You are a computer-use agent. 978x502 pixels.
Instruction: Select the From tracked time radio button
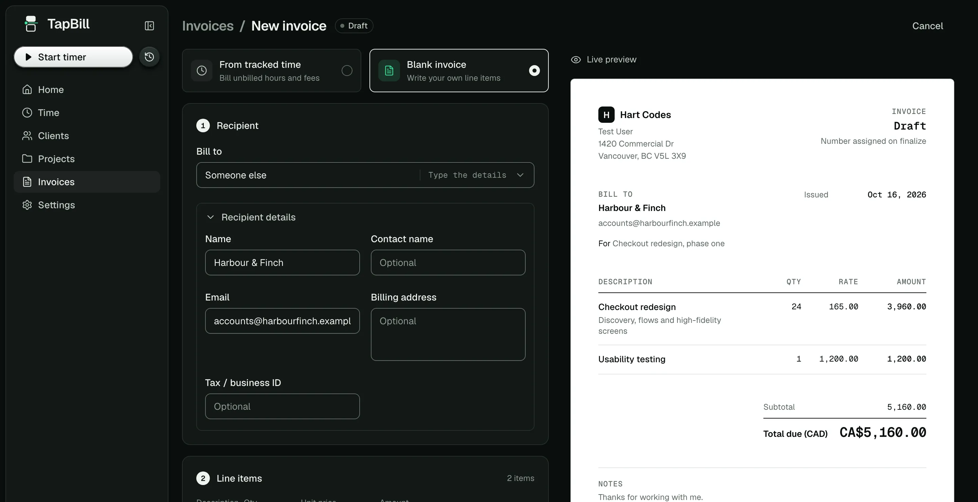[347, 71]
